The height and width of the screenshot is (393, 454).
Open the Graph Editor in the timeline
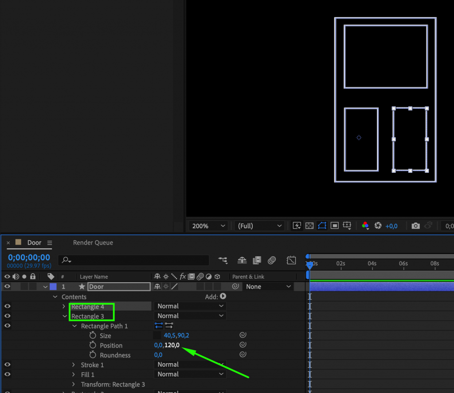291,261
